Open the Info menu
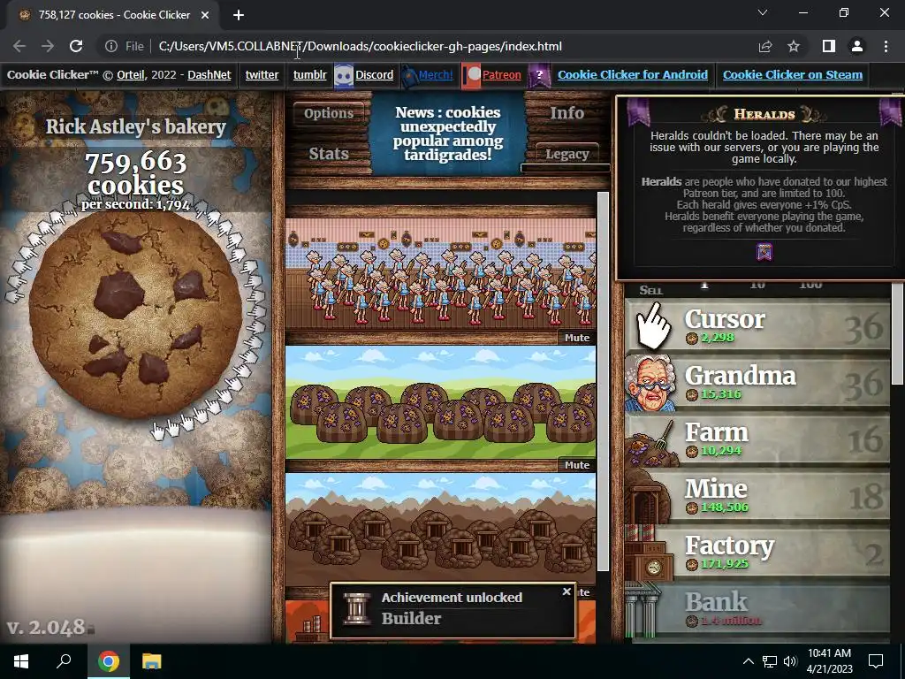The image size is (905, 679). click(x=567, y=113)
